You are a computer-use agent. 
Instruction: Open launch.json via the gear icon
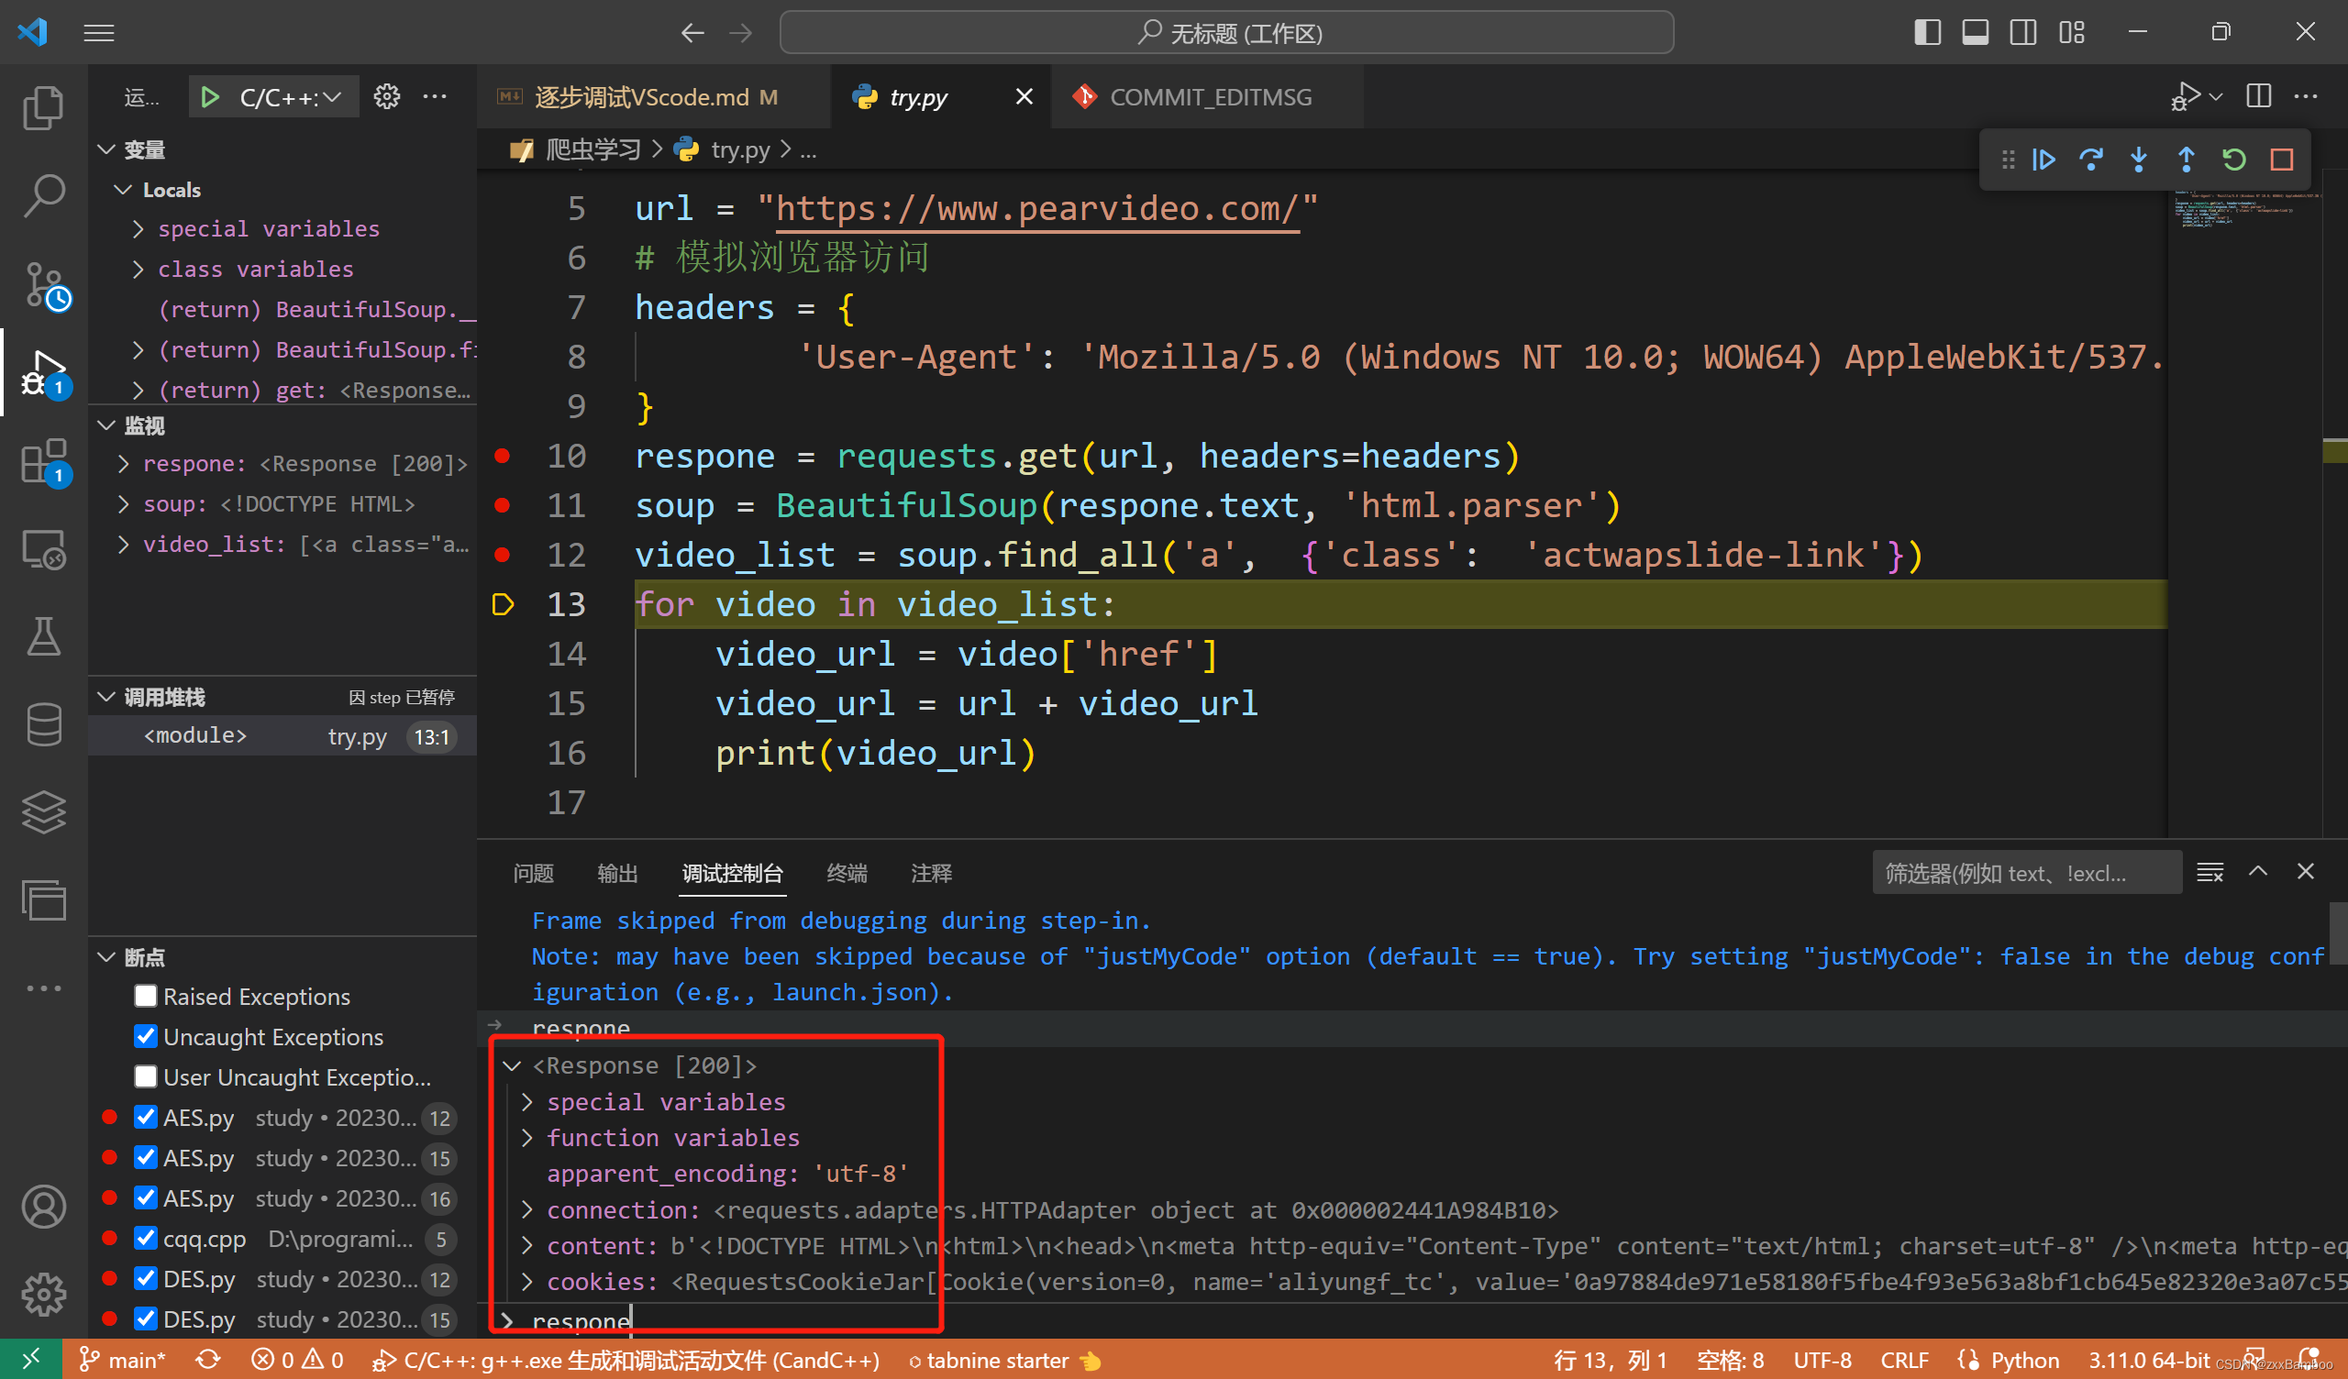tap(387, 97)
